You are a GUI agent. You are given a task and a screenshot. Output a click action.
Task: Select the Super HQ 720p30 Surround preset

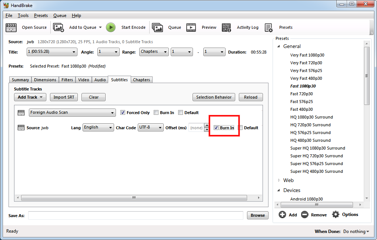click(x=316, y=156)
